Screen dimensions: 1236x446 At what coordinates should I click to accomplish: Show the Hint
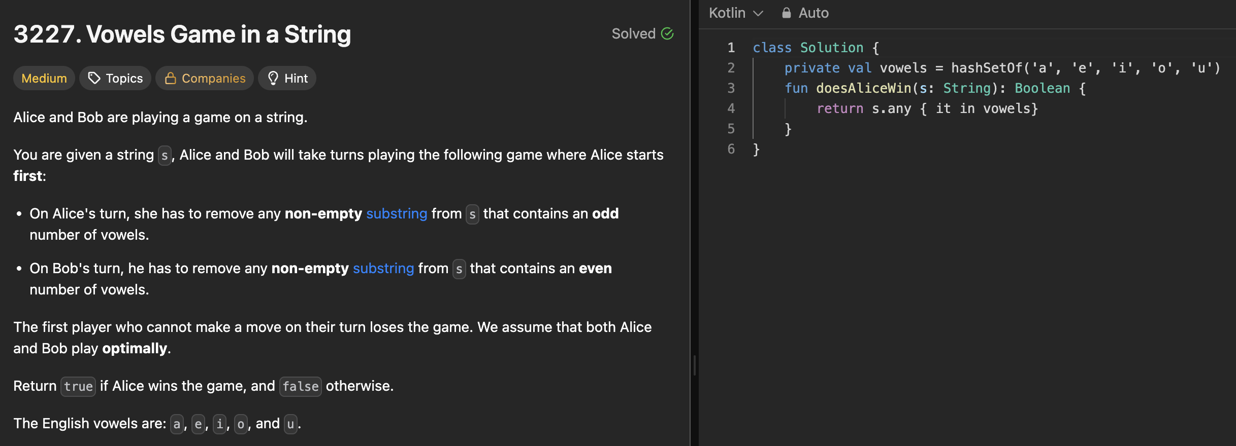287,78
